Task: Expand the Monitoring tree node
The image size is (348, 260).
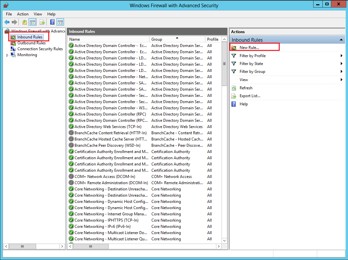Action: point(7,55)
